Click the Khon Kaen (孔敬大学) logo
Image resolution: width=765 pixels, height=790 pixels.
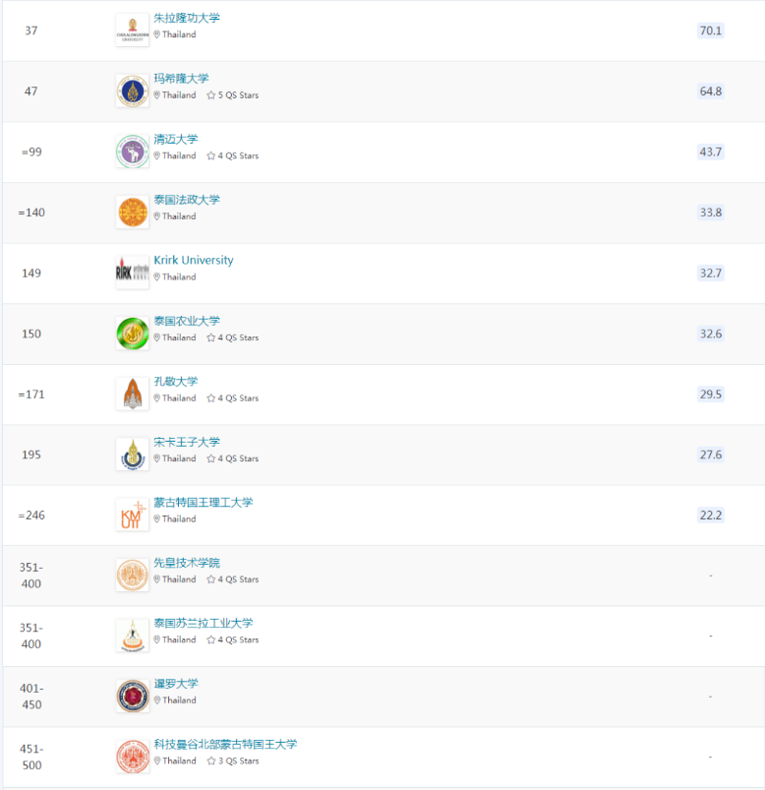pyautogui.click(x=132, y=395)
